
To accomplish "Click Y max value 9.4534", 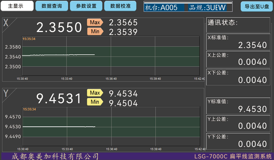I will click(x=123, y=94).
